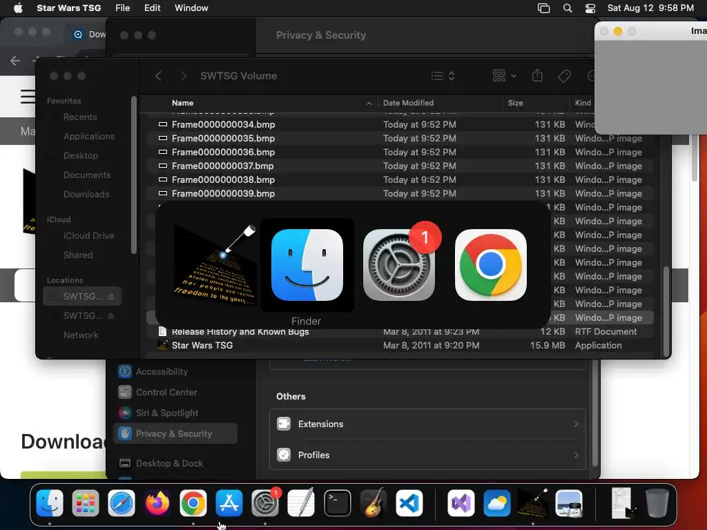Viewport: 707px width, 530px height.
Task: Open the Edit menu
Action: (x=153, y=8)
